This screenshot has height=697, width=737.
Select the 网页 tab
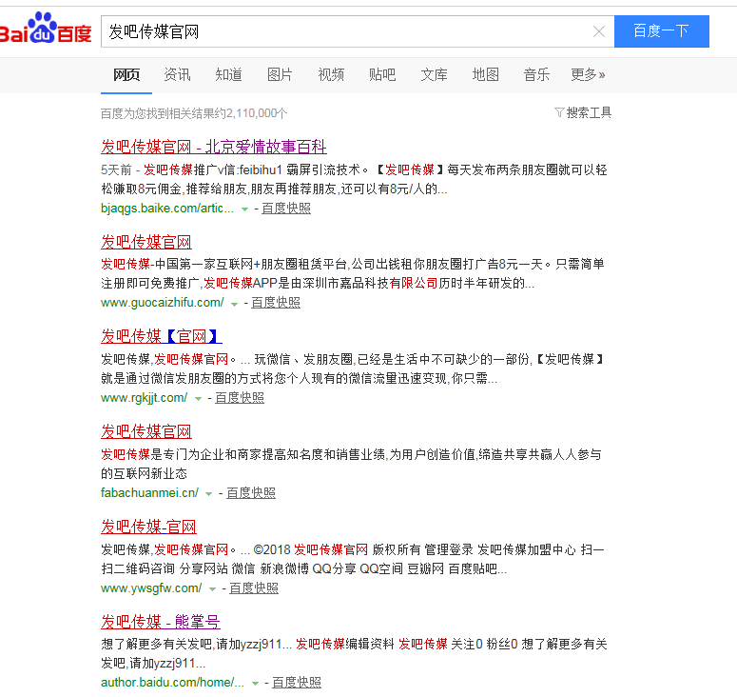[x=126, y=75]
